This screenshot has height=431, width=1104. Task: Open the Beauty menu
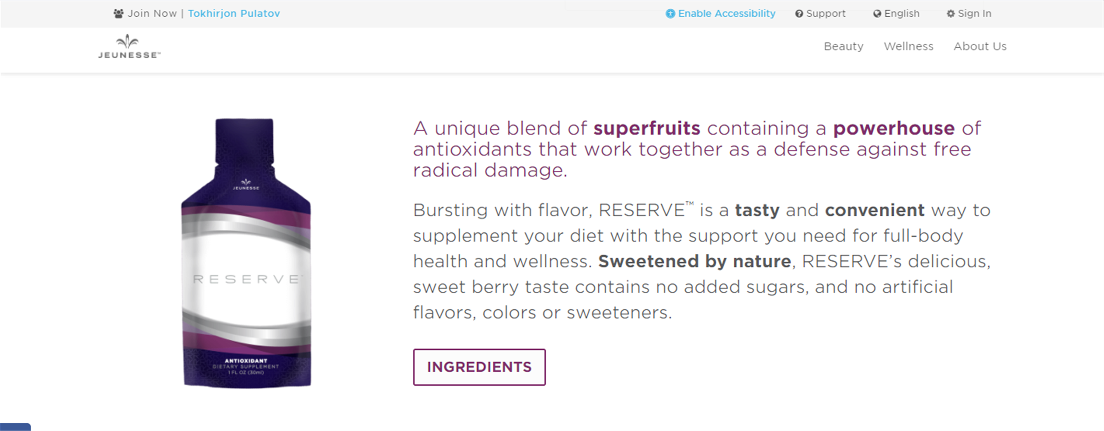pyautogui.click(x=843, y=46)
